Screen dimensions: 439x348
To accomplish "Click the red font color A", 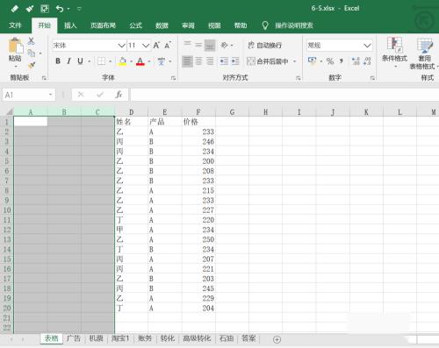I will [x=140, y=61].
